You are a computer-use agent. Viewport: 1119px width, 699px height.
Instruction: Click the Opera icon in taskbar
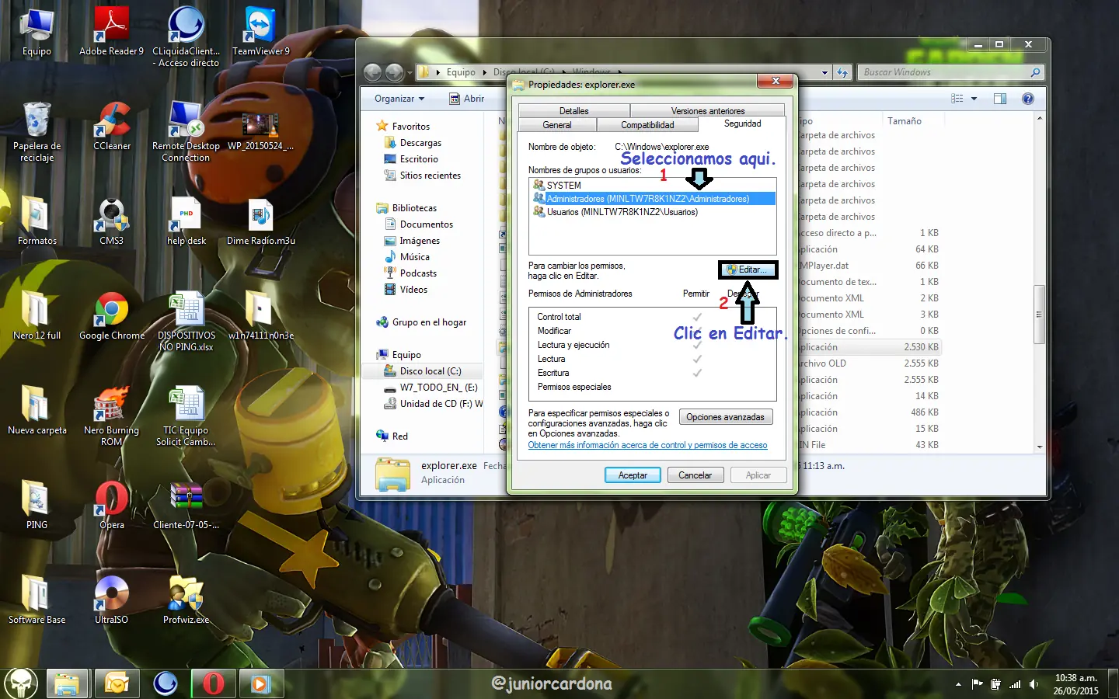coord(213,683)
